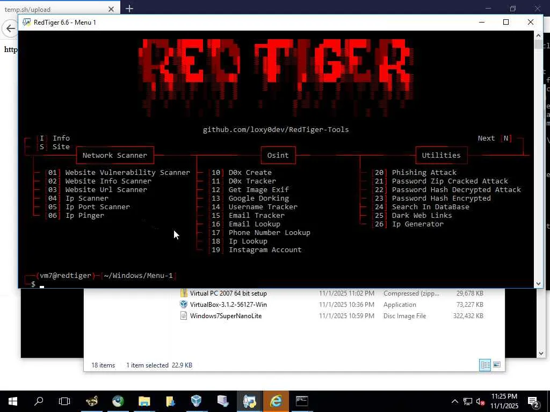Click the Windows7SuperNanoLite disc image icon
Viewport: 550px width, 412px height.
pos(184,315)
